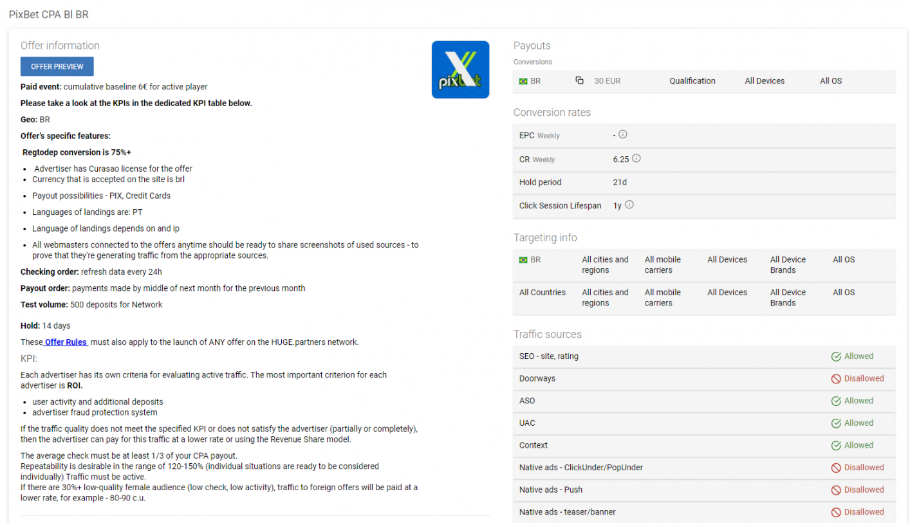Click the 'Native ads - Push' source name

click(x=551, y=490)
